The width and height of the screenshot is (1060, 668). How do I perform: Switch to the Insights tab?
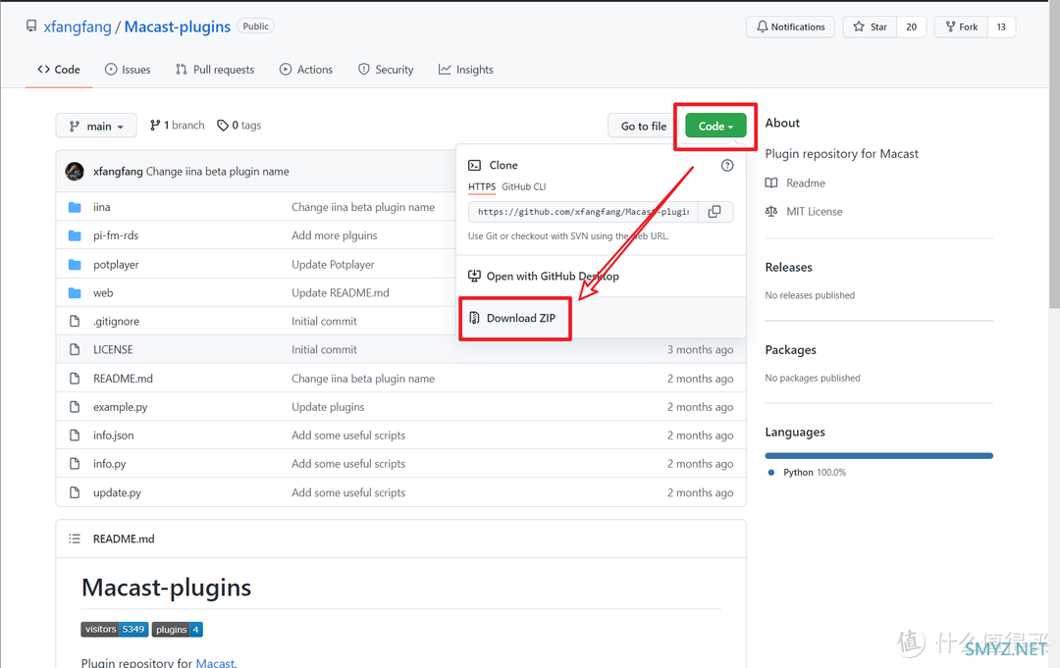[x=466, y=70]
